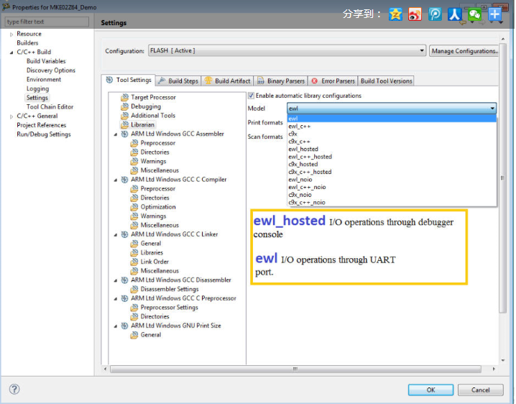Click the Build Artifact tab trophy icon

point(208,81)
